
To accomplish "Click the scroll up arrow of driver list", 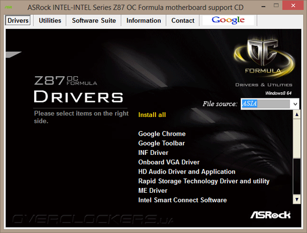I will pyautogui.click(x=297, y=115).
